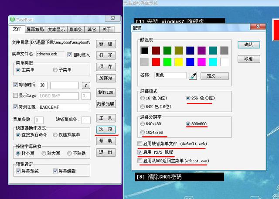Image resolution: width=279 pixels, height=199 pixels.
Task: Switch to the 文件 tab
Action: point(17,29)
